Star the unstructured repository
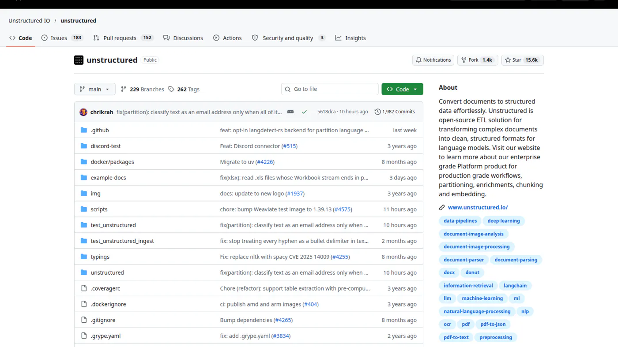The image size is (618, 347). click(x=522, y=60)
